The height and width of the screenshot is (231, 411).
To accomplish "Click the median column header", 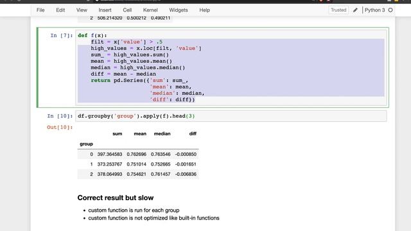I will 162,133.
